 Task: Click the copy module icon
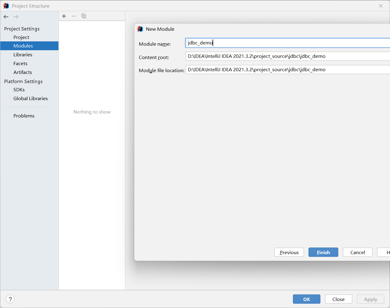pyautogui.click(x=84, y=16)
